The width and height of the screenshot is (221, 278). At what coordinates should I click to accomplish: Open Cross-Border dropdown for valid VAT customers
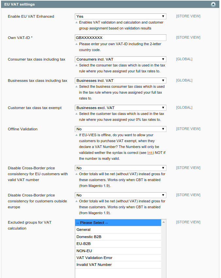coord(120,168)
